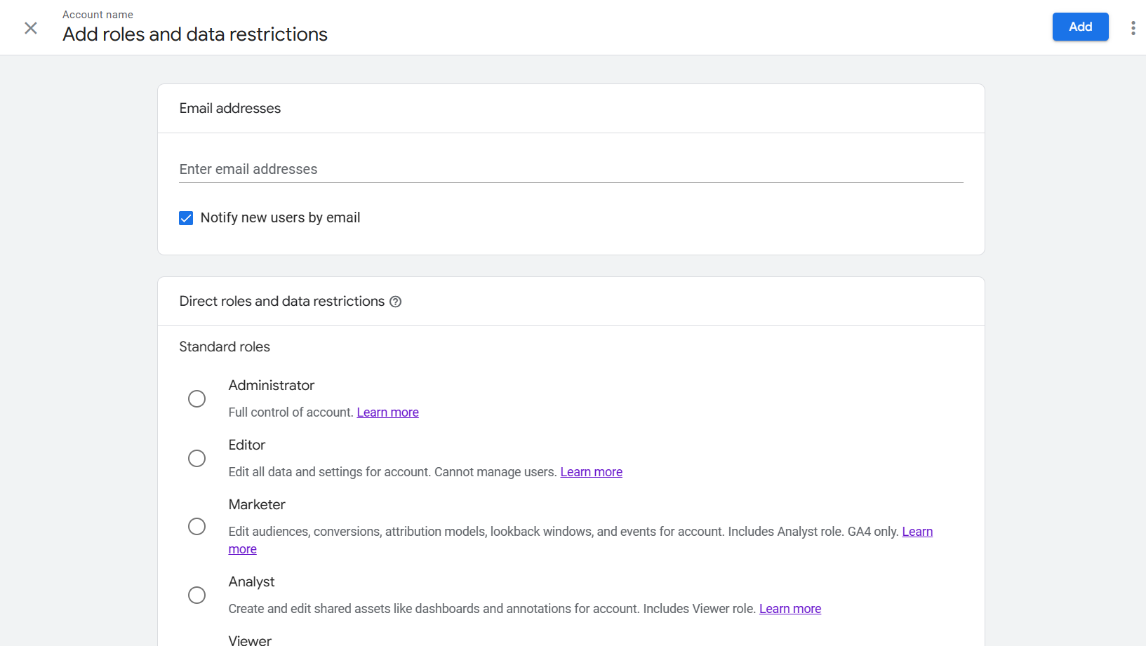This screenshot has width=1146, height=646.
Task: Focus the Enter email addresses field
Action: click(571, 169)
